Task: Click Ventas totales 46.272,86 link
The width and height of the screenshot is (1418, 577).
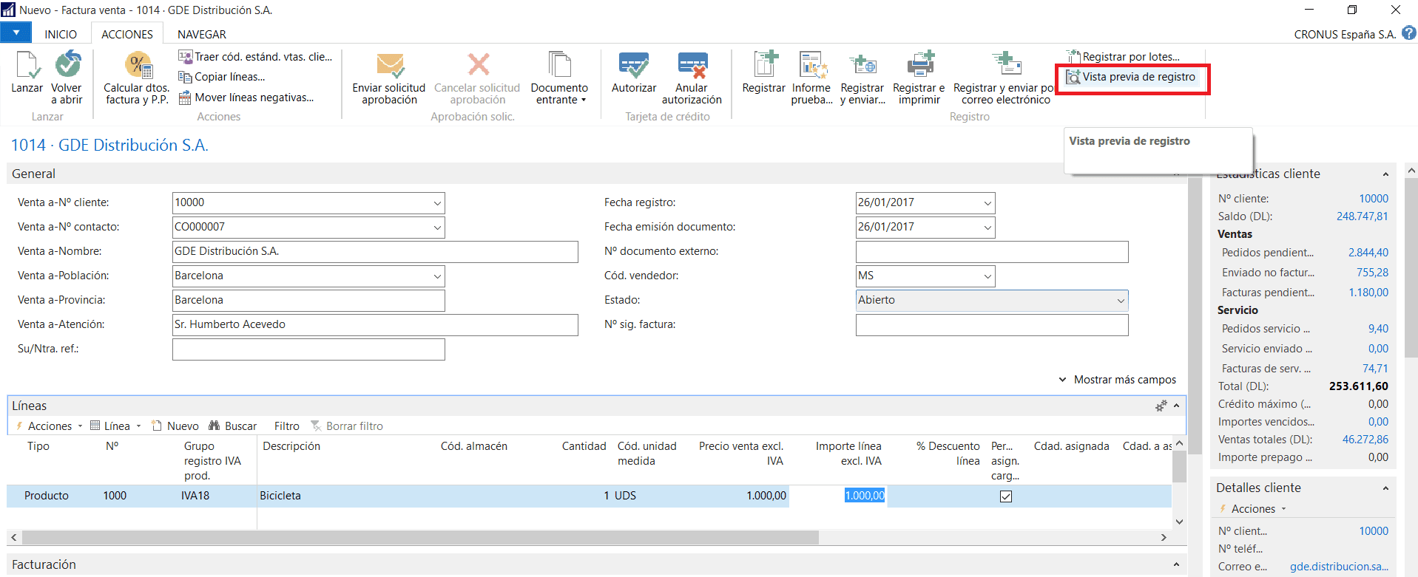Action: coord(1365,440)
